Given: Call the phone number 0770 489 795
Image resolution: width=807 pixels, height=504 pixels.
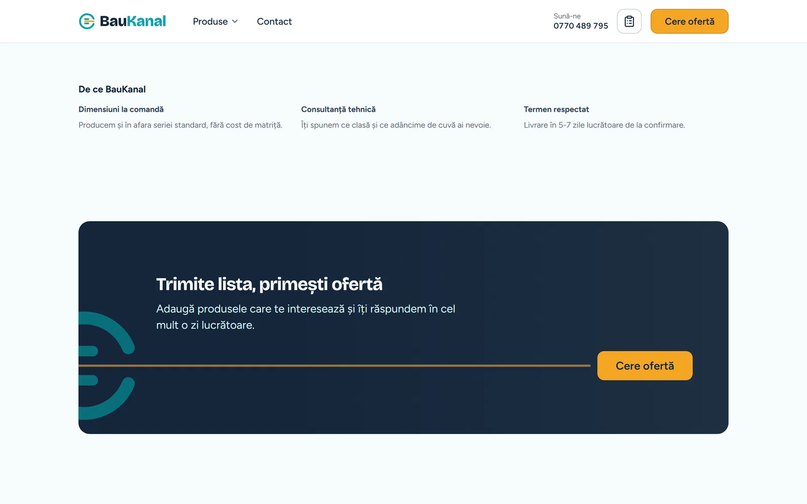Looking at the screenshot, I should click(x=581, y=26).
